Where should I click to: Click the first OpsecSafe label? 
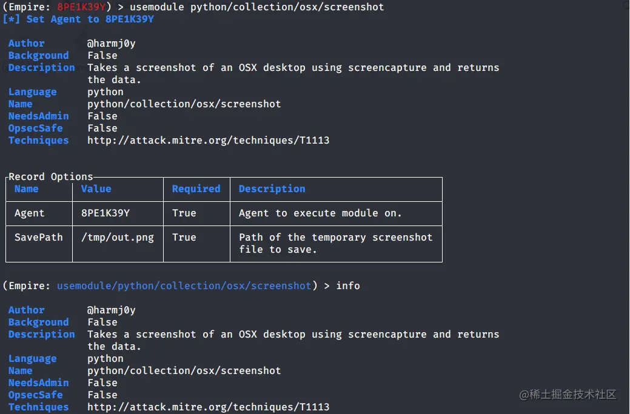(35, 128)
